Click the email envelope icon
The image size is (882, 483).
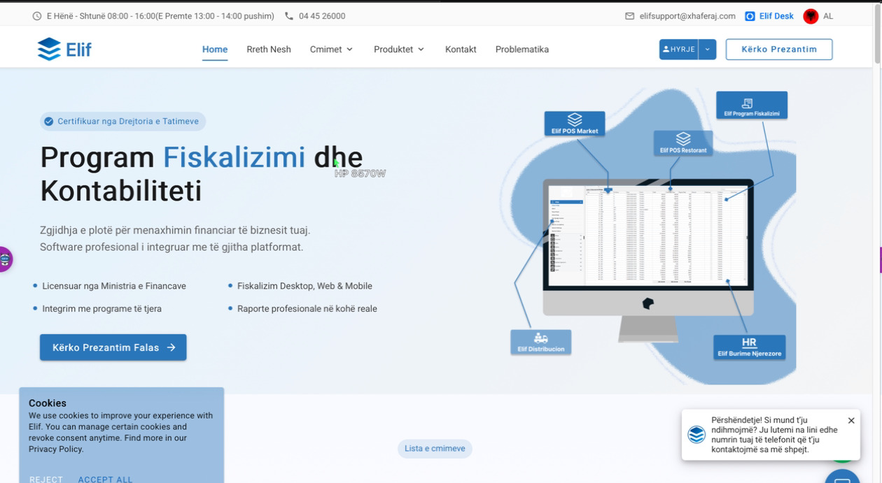coord(629,16)
